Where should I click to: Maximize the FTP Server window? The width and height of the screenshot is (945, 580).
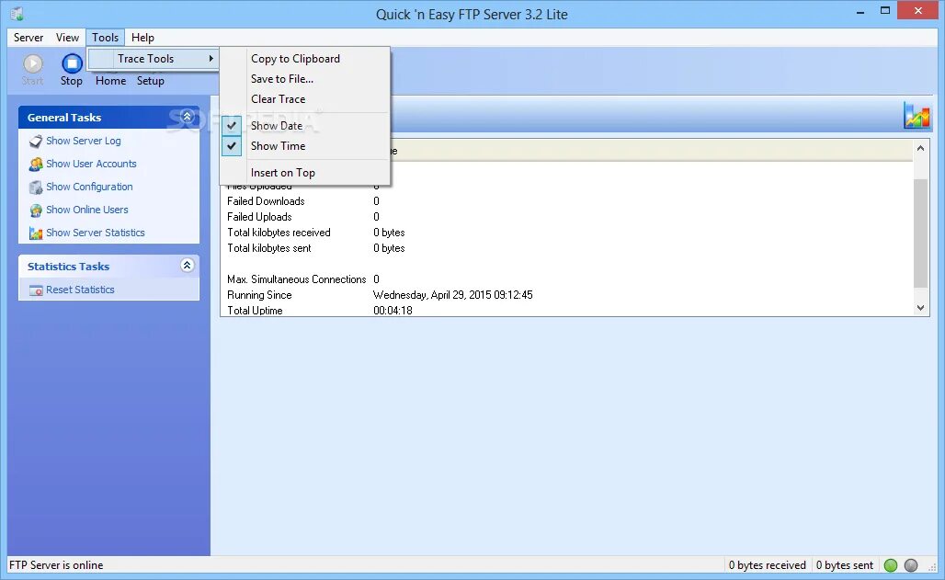pyautogui.click(x=885, y=11)
